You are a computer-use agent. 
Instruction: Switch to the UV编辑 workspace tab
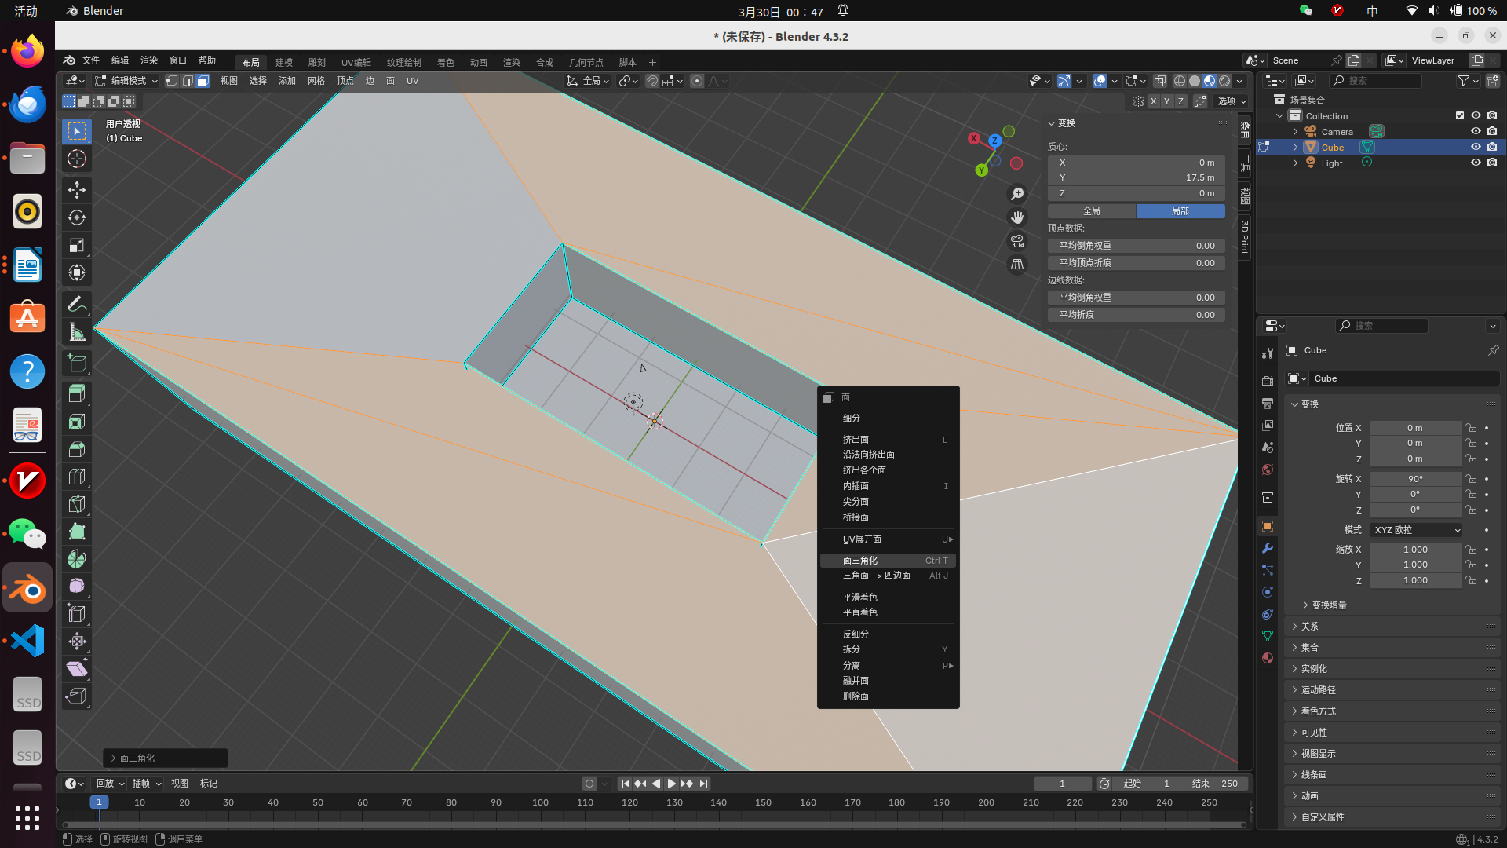coord(356,62)
